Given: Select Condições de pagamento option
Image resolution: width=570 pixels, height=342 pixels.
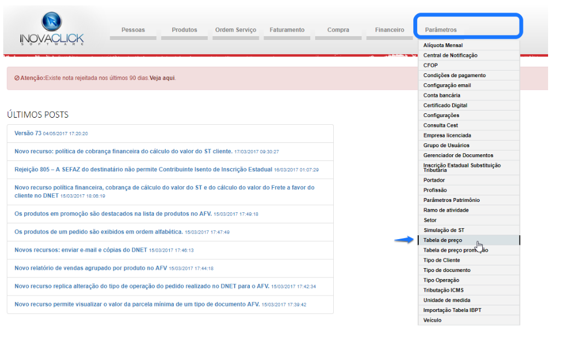Looking at the screenshot, I should 454,76.
